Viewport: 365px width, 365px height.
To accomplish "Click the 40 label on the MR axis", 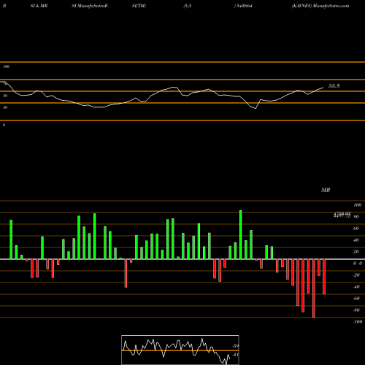I will (x=356, y=240).
